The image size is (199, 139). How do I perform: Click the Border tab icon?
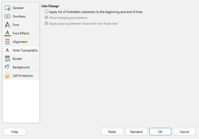[7, 59]
